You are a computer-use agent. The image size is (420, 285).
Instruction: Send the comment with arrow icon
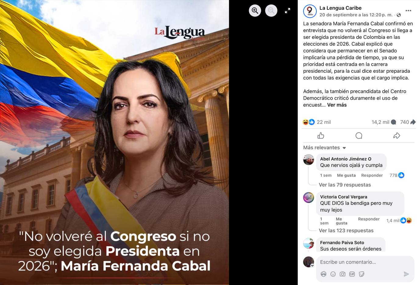pyautogui.click(x=406, y=274)
